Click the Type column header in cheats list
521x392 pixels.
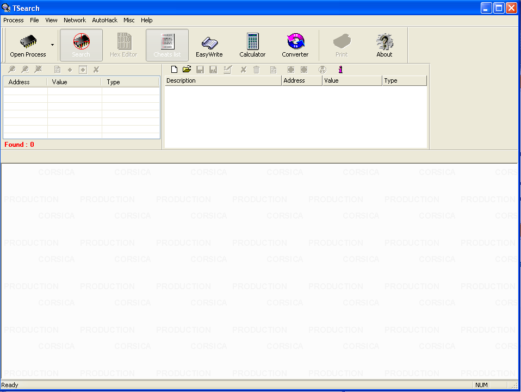(x=405, y=80)
